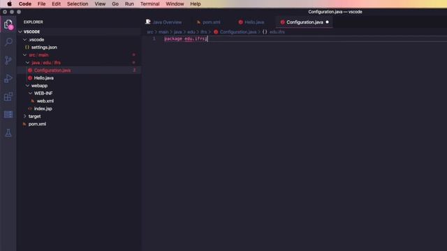Open settings.json in the explorer
The height and width of the screenshot is (251, 447).
pyautogui.click(x=44, y=47)
